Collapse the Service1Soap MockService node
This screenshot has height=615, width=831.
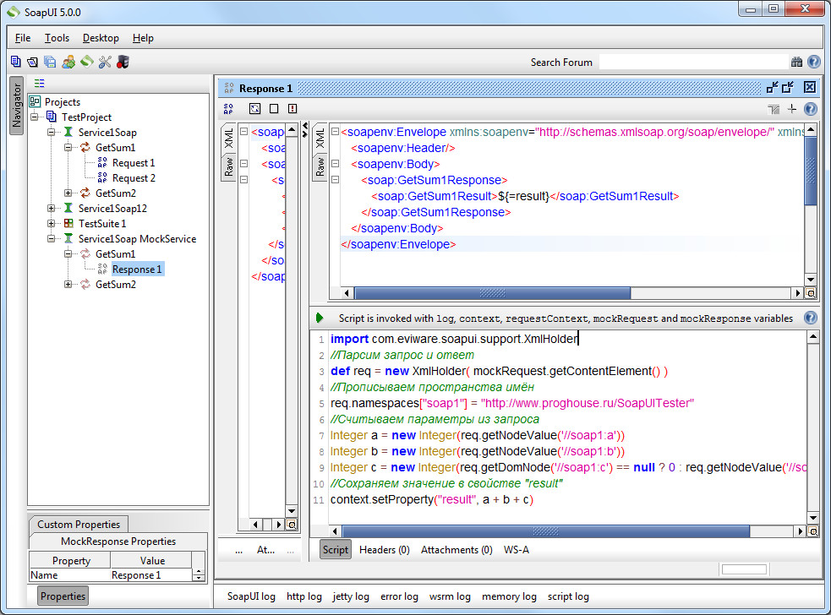pos(52,239)
